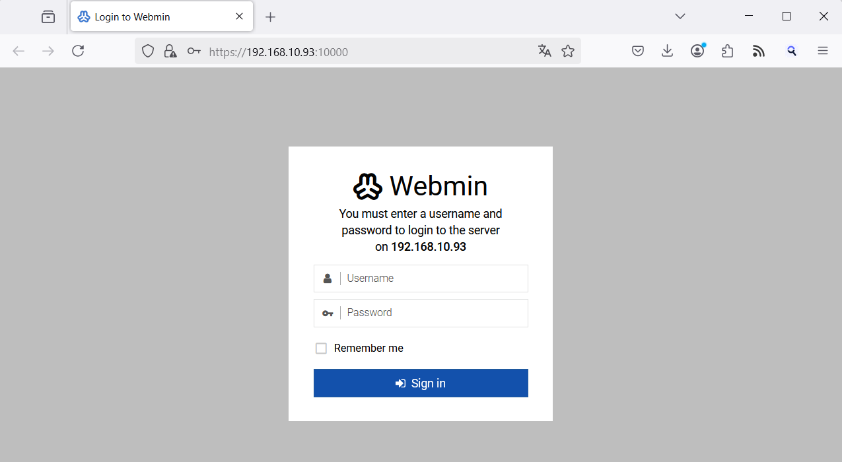Click the translate page icon in address bar
842x462 pixels.
pos(544,51)
